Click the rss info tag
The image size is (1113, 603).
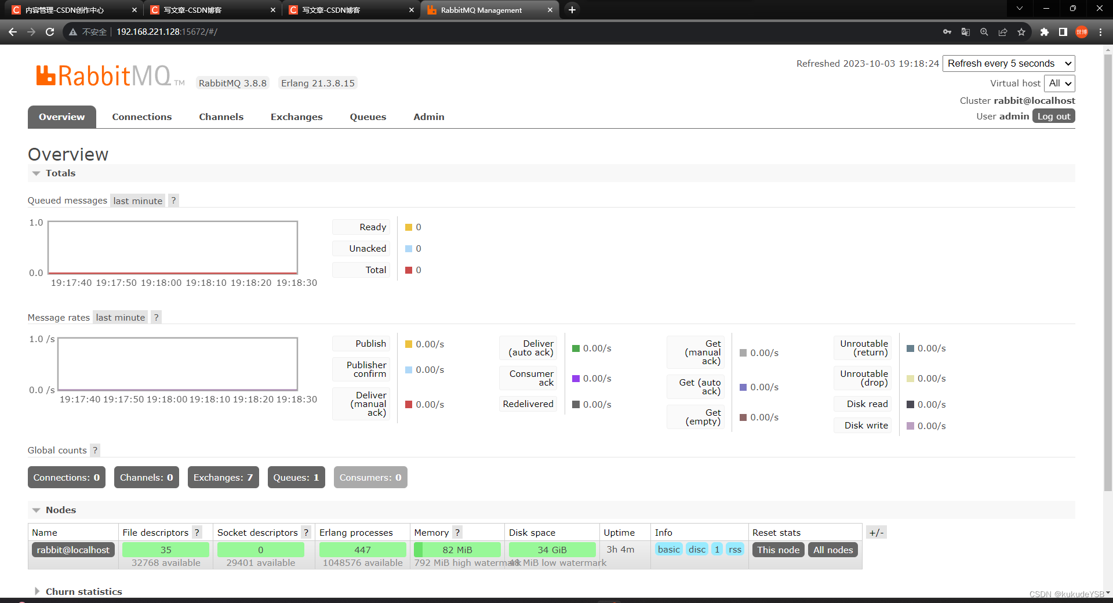coord(735,549)
